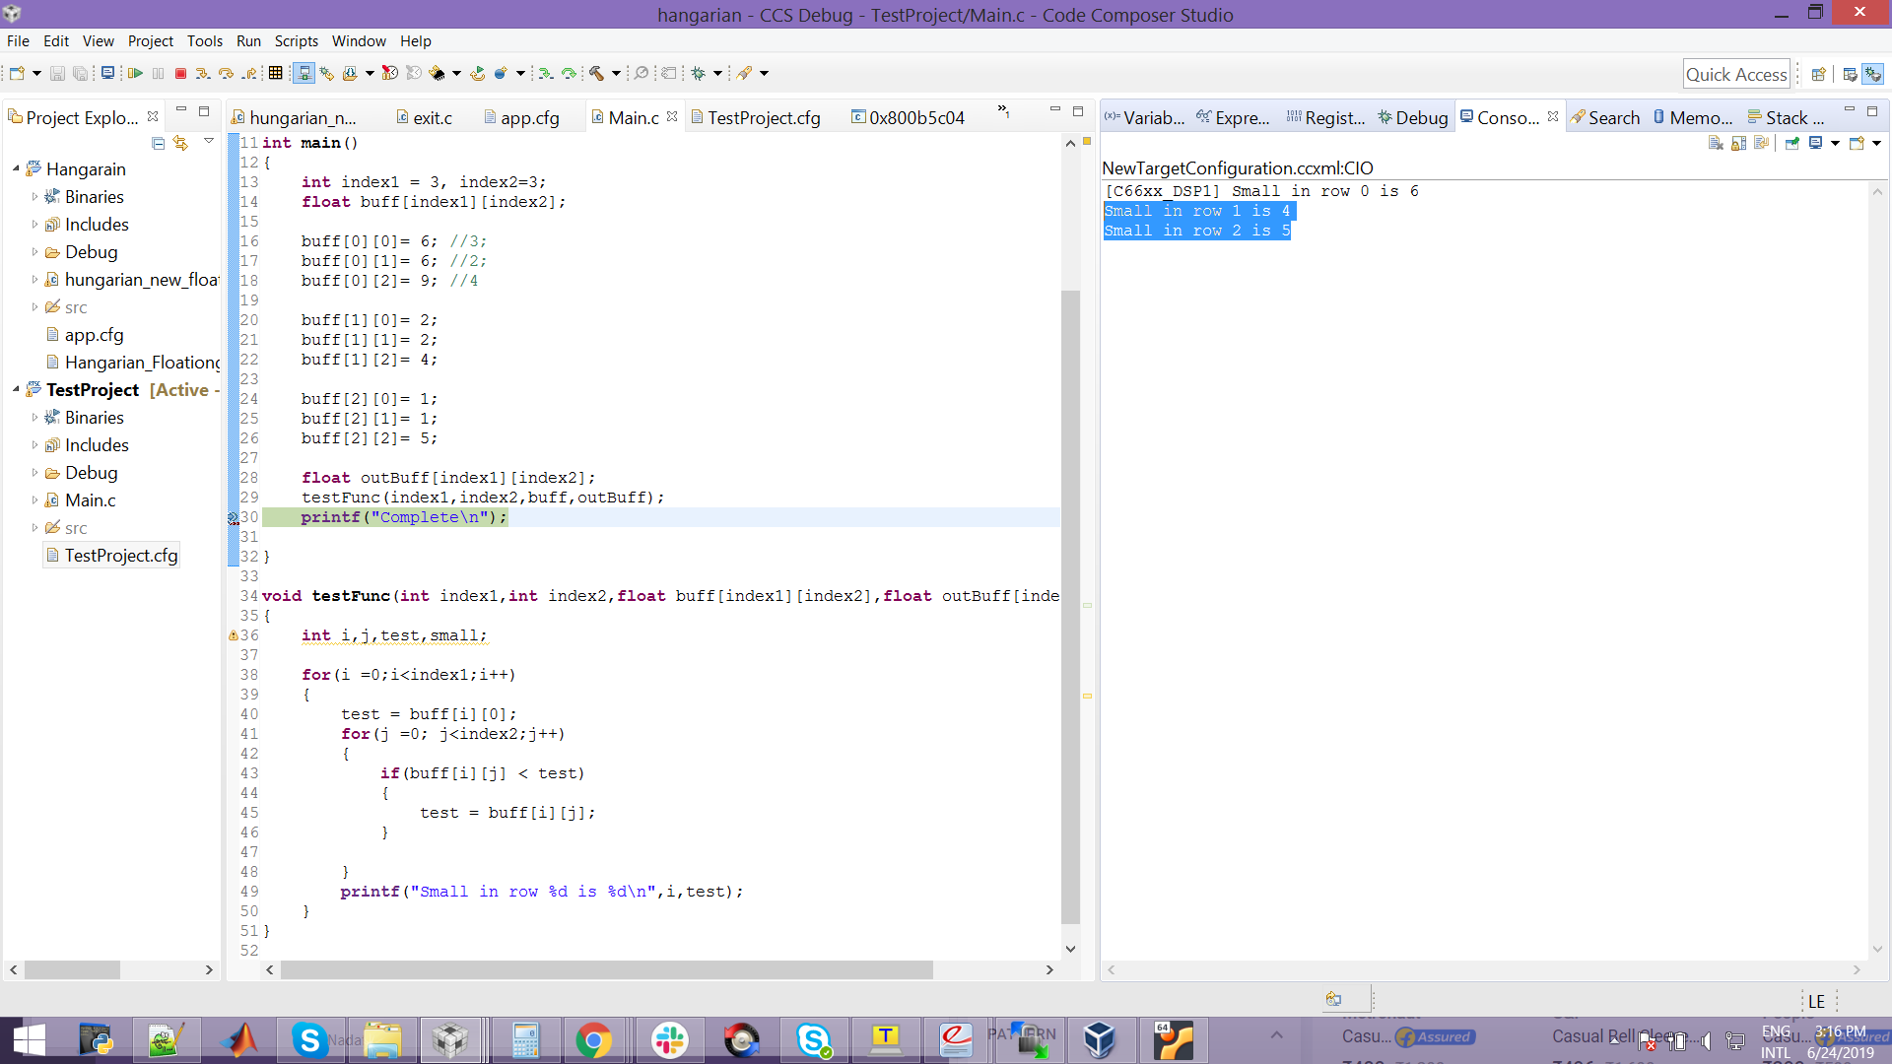The width and height of the screenshot is (1892, 1064).
Task: Click the Step Into icon
Action: 202,73
